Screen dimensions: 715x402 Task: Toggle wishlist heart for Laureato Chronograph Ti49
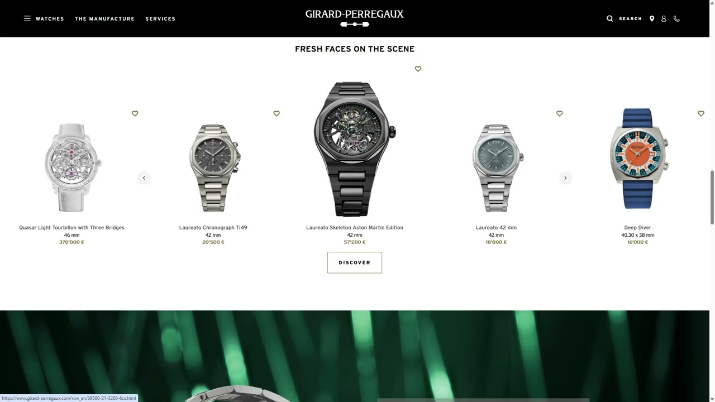click(x=277, y=113)
